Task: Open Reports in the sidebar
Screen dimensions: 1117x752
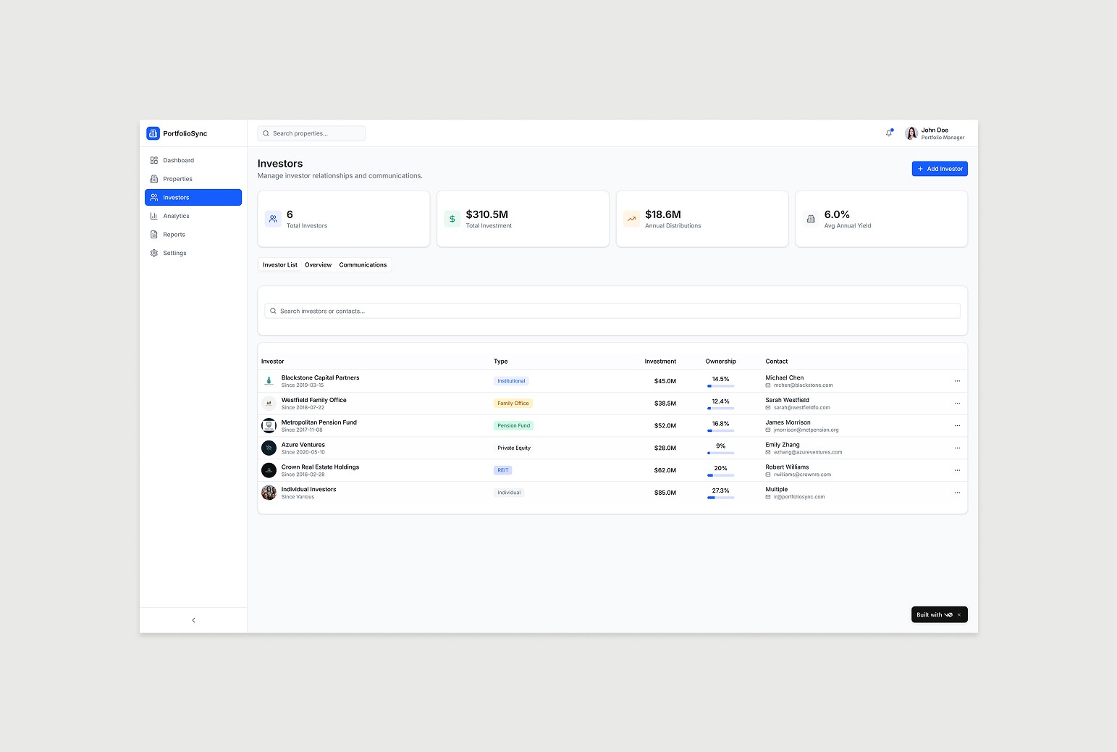Action: point(193,234)
